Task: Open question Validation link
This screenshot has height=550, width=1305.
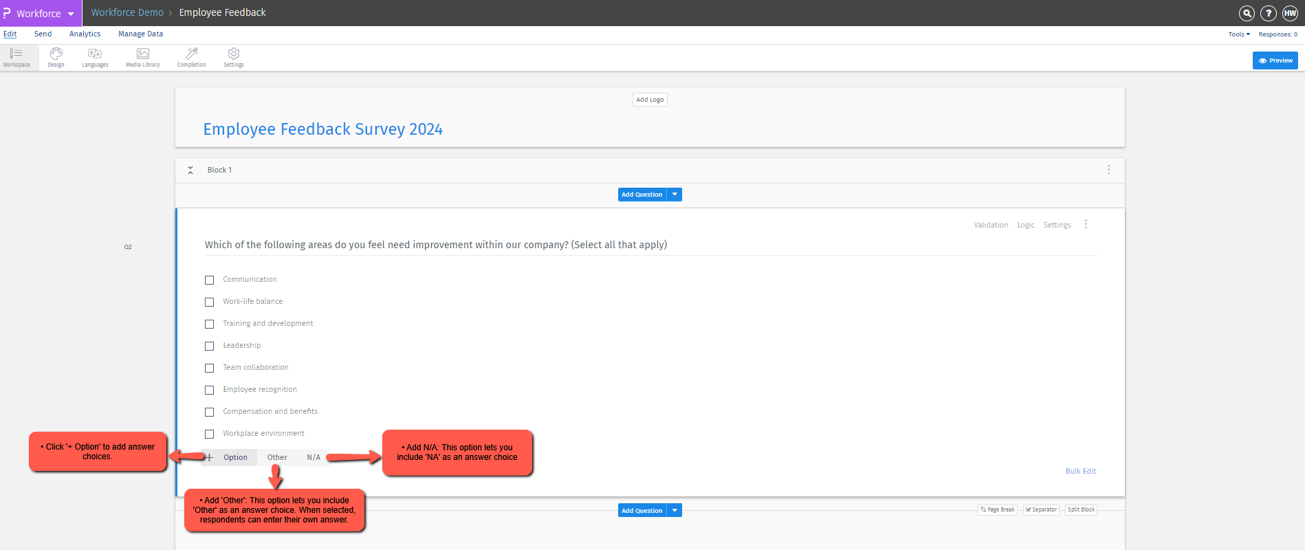Action: click(x=991, y=225)
